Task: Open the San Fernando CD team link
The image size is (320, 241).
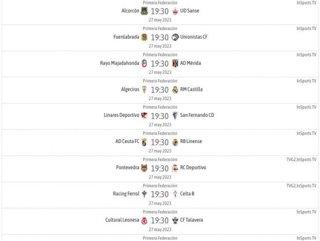Action: tap(197, 115)
